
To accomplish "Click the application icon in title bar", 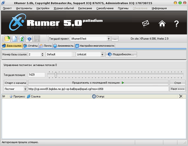I will click(x=3, y=3).
